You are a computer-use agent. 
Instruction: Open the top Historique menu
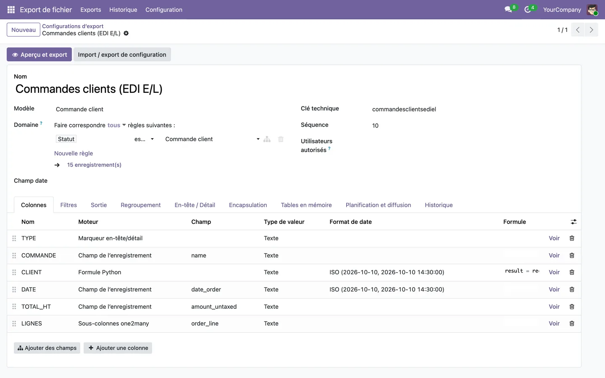tap(123, 10)
